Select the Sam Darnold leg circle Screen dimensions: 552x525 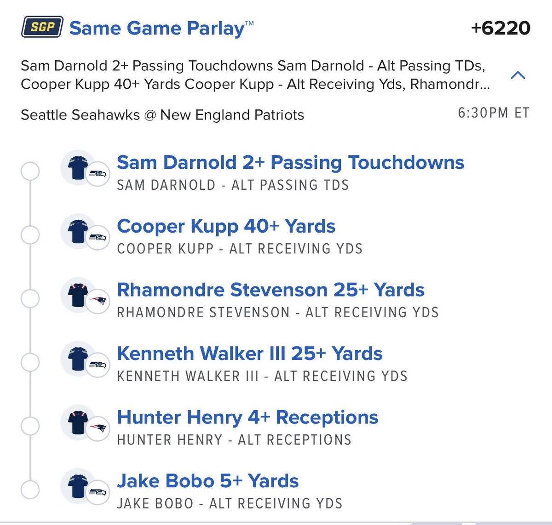coord(30,171)
